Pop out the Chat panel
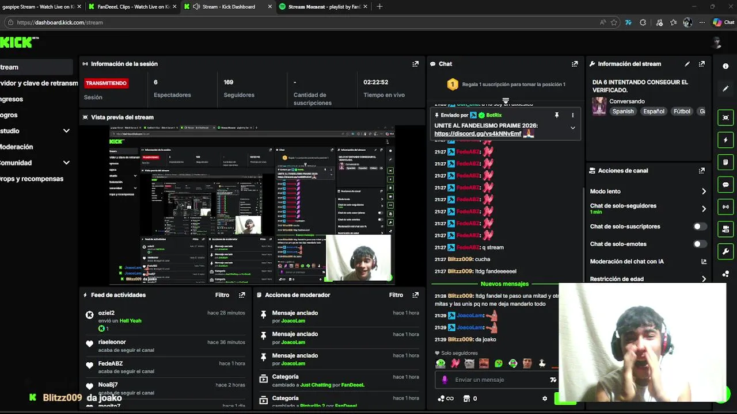 574,64
